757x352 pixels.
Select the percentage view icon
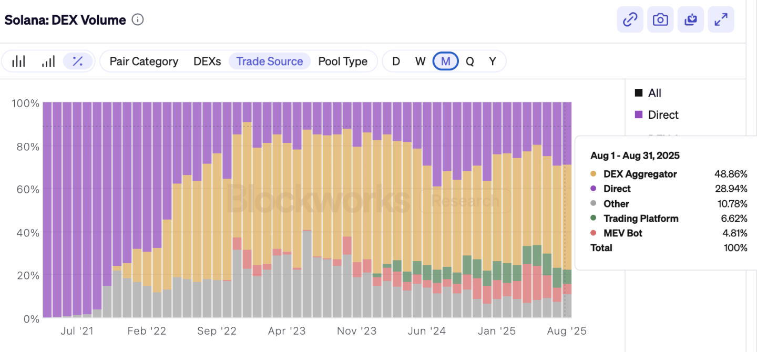tap(78, 61)
